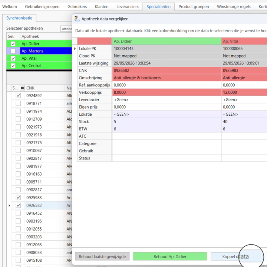The image size is (267, 267).
Task: Click the Behoud laatste gewijzigde button
Action: pos(102,257)
